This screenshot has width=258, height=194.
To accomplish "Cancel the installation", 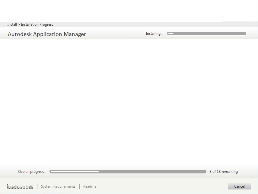I will 239,186.
